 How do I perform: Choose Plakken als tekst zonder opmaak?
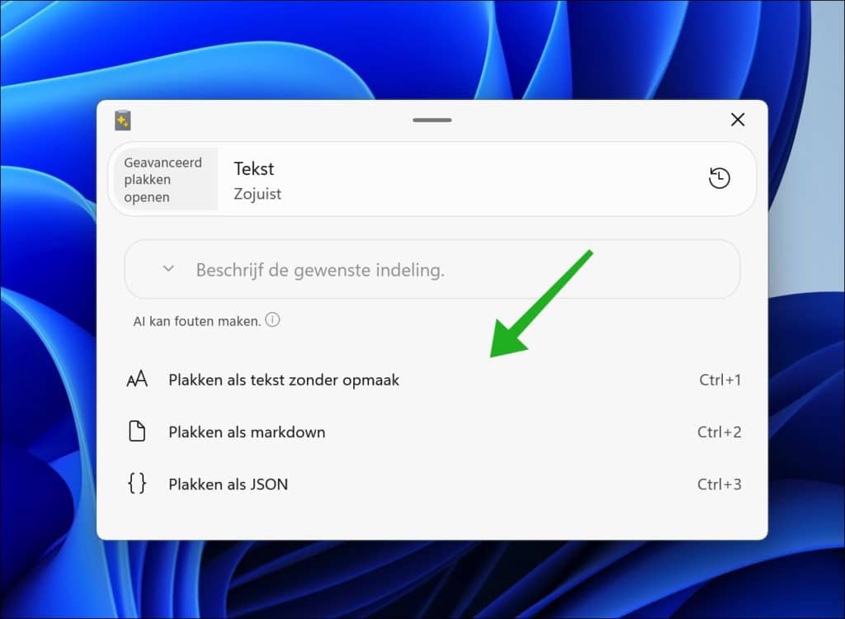click(x=432, y=380)
